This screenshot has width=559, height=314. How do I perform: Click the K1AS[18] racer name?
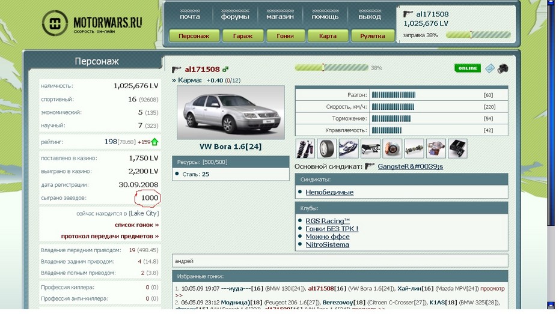pos(443,302)
